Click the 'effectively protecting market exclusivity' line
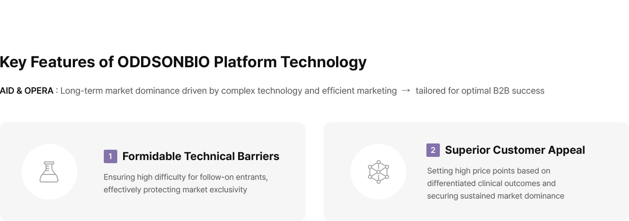This screenshot has height=221, width=629. point(175,190)
